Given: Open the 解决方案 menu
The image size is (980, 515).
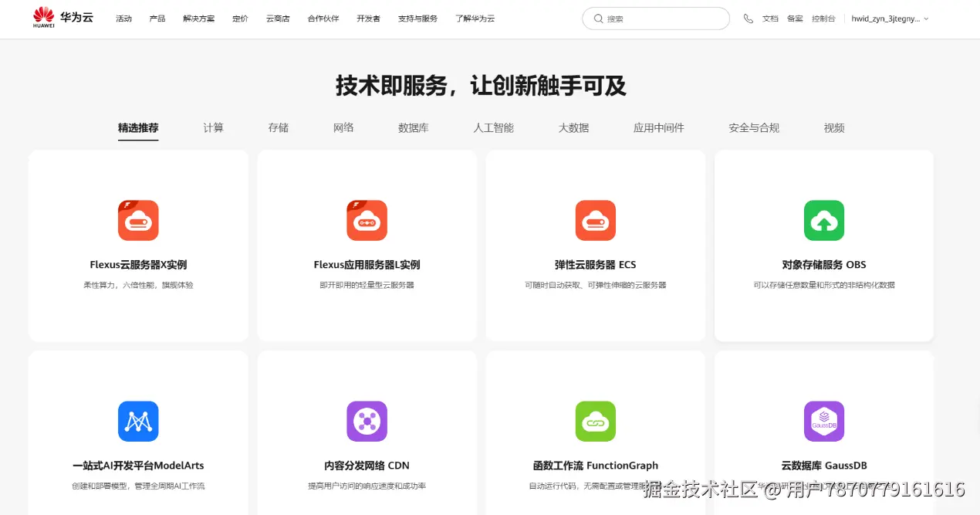Looking at the screenshot, I should (x=199, y=19).
